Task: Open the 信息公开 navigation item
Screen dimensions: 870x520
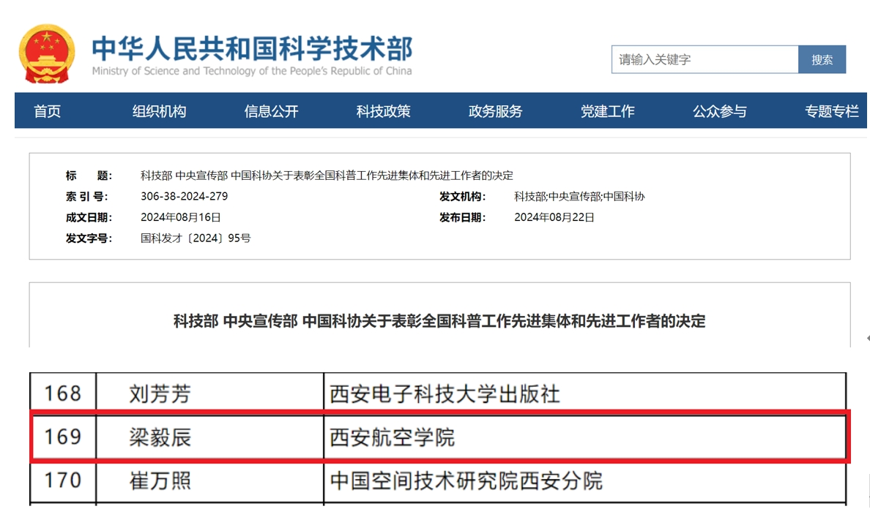Action: (x=271, y=111)
